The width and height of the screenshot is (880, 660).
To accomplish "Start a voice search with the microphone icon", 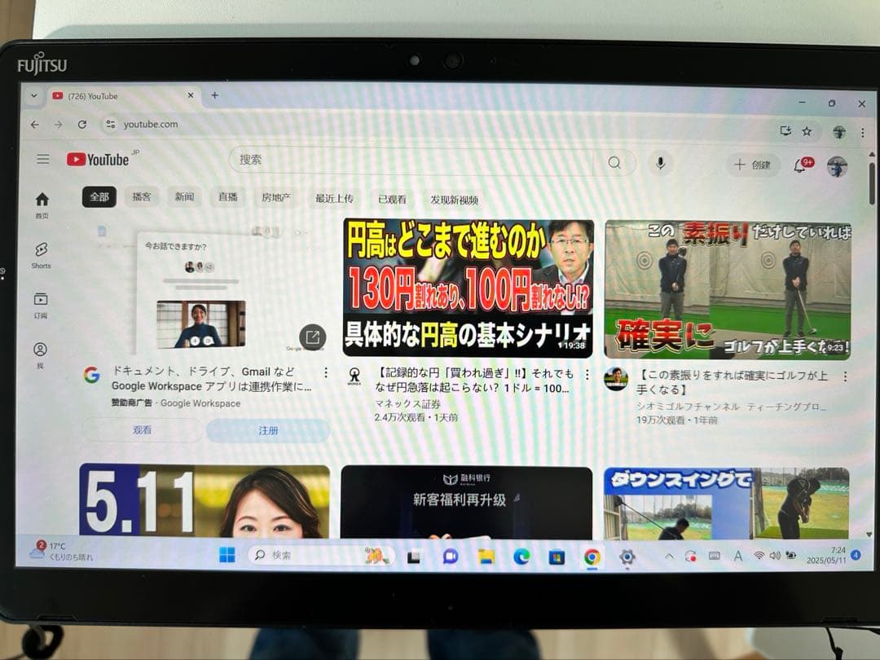I will 660,162.
